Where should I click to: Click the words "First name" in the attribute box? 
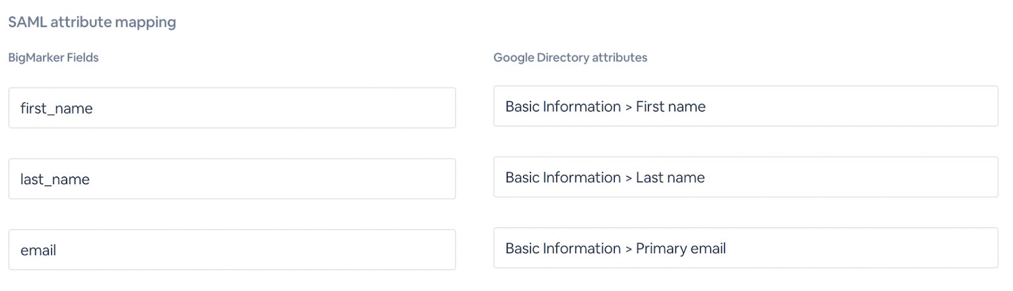(x=670, y=106)
